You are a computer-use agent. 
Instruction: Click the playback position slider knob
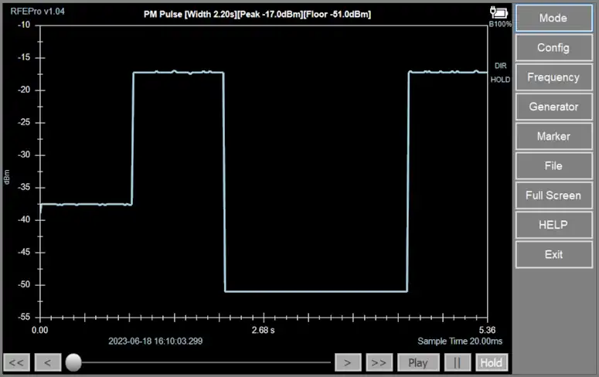coord(73,362)
